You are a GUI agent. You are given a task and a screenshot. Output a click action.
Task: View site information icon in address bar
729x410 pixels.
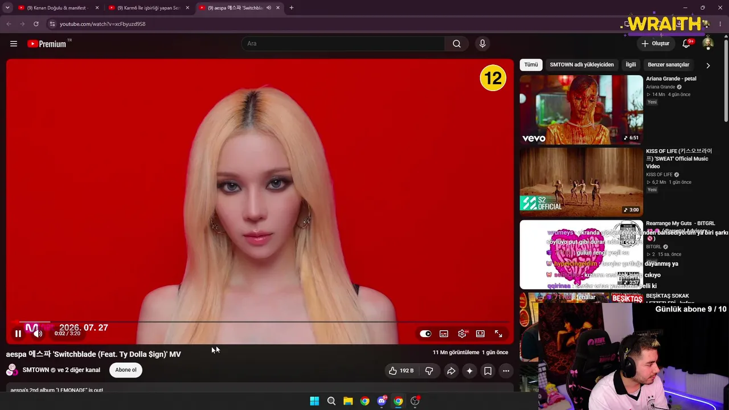point(52,24)
